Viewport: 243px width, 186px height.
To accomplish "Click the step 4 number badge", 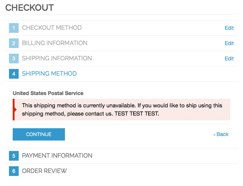I will click(14, 74).
